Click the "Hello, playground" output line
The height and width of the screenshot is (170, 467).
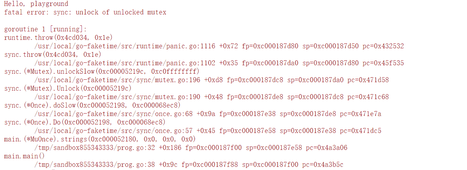(36, 4)
